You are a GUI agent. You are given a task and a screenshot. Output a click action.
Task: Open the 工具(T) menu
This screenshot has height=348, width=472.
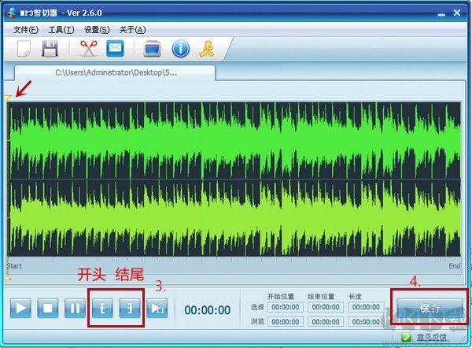coord(61,30)
